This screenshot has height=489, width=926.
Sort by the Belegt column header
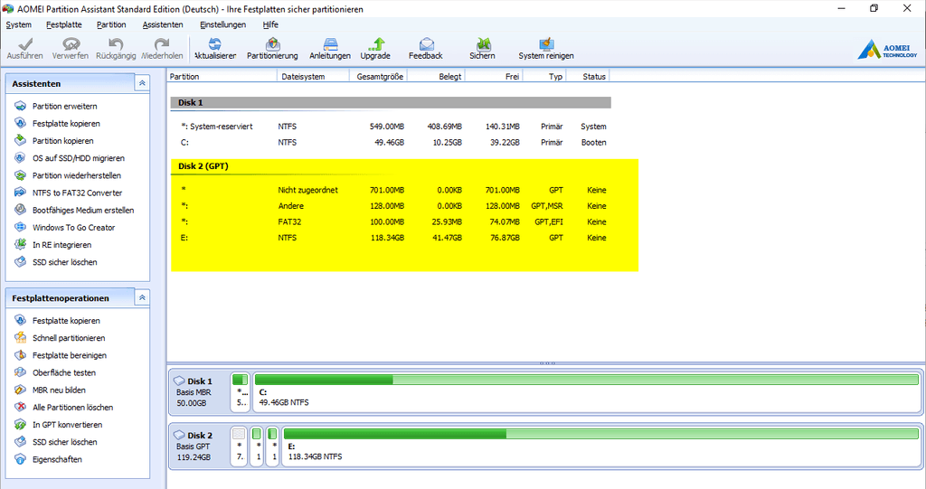[437, 77]
